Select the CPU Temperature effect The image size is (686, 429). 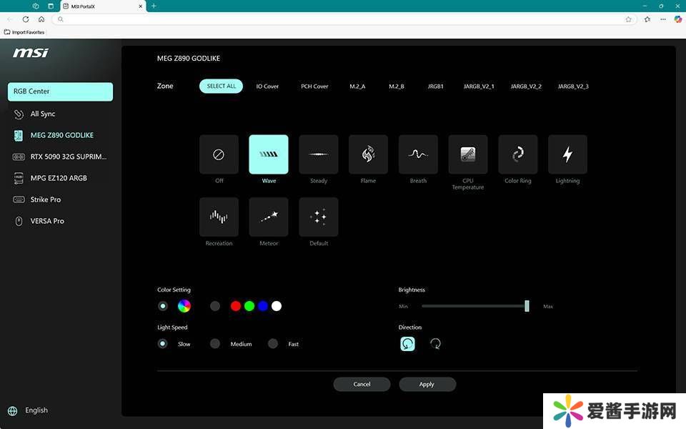[x=468, y=154]
